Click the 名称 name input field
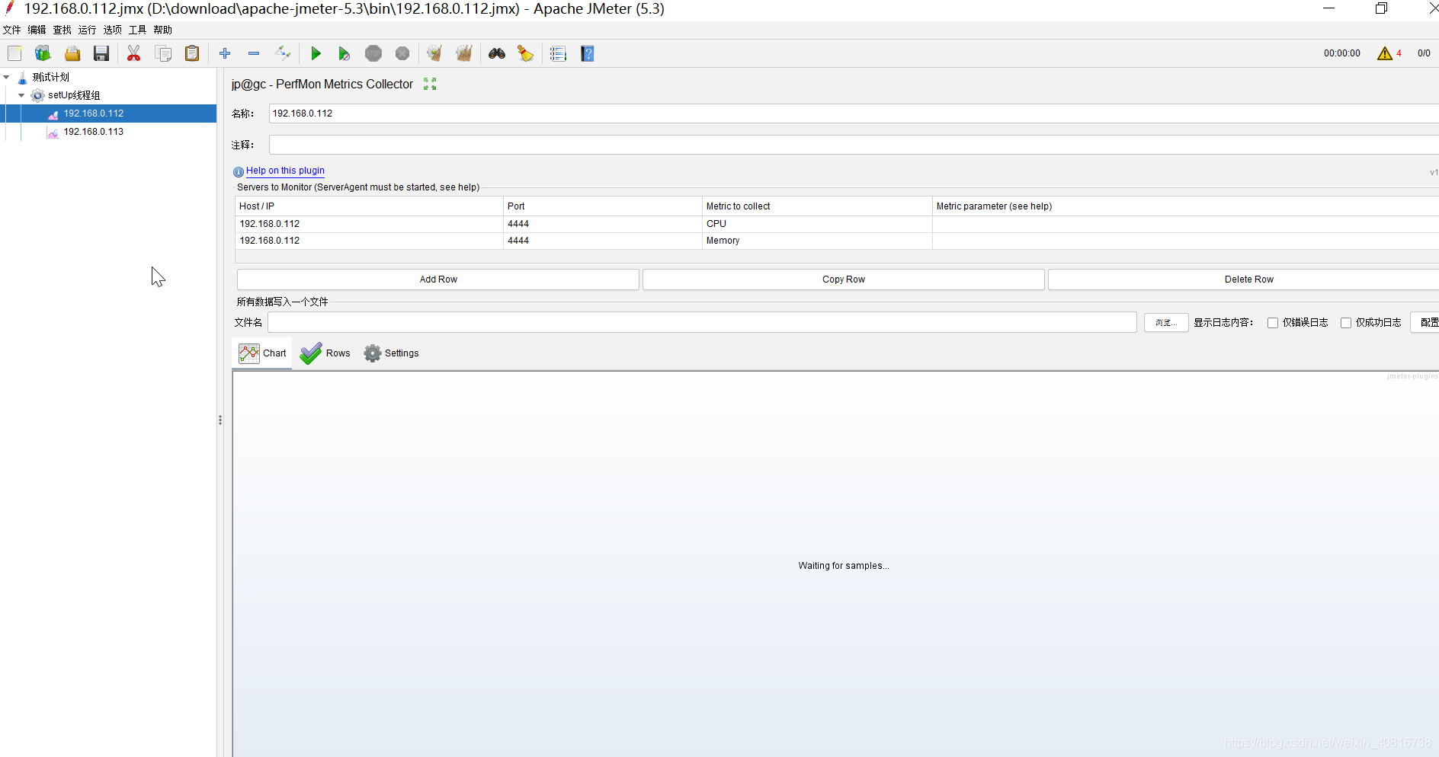1439x757 pixels. point(854,113)
